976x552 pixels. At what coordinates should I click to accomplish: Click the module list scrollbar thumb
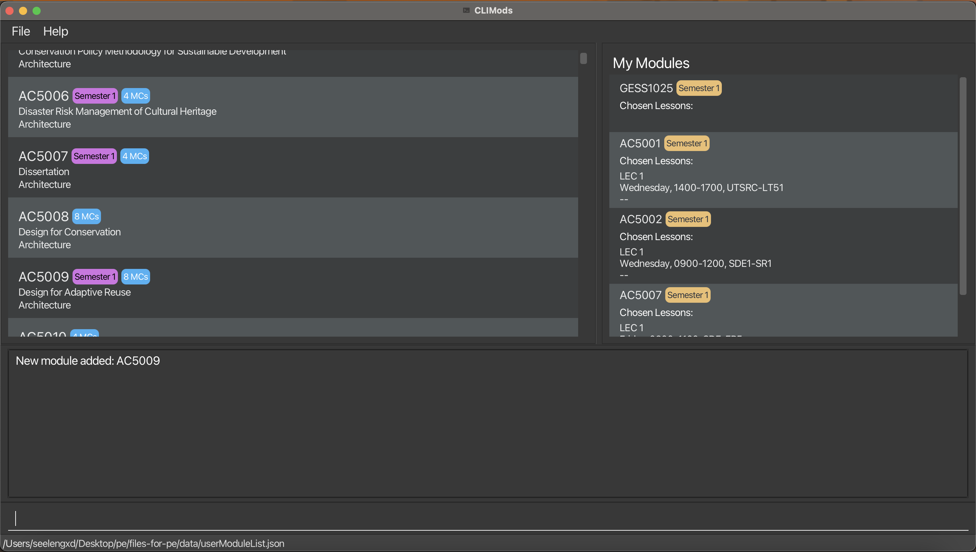pos(584,58)
